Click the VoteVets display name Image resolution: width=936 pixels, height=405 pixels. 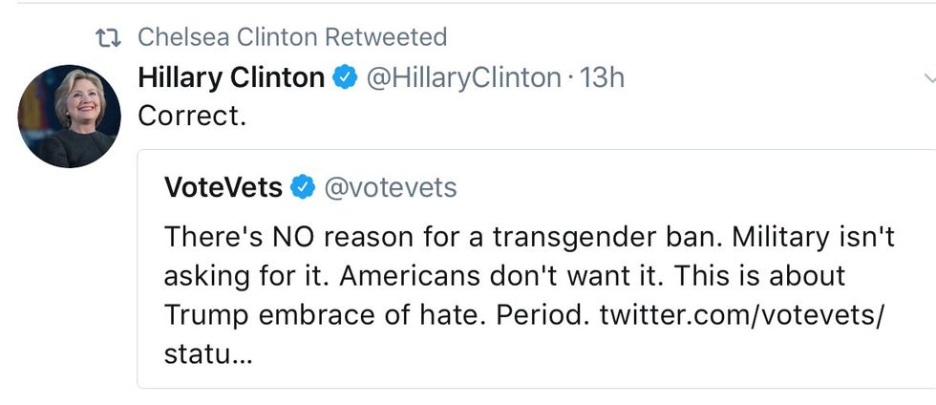223,188
